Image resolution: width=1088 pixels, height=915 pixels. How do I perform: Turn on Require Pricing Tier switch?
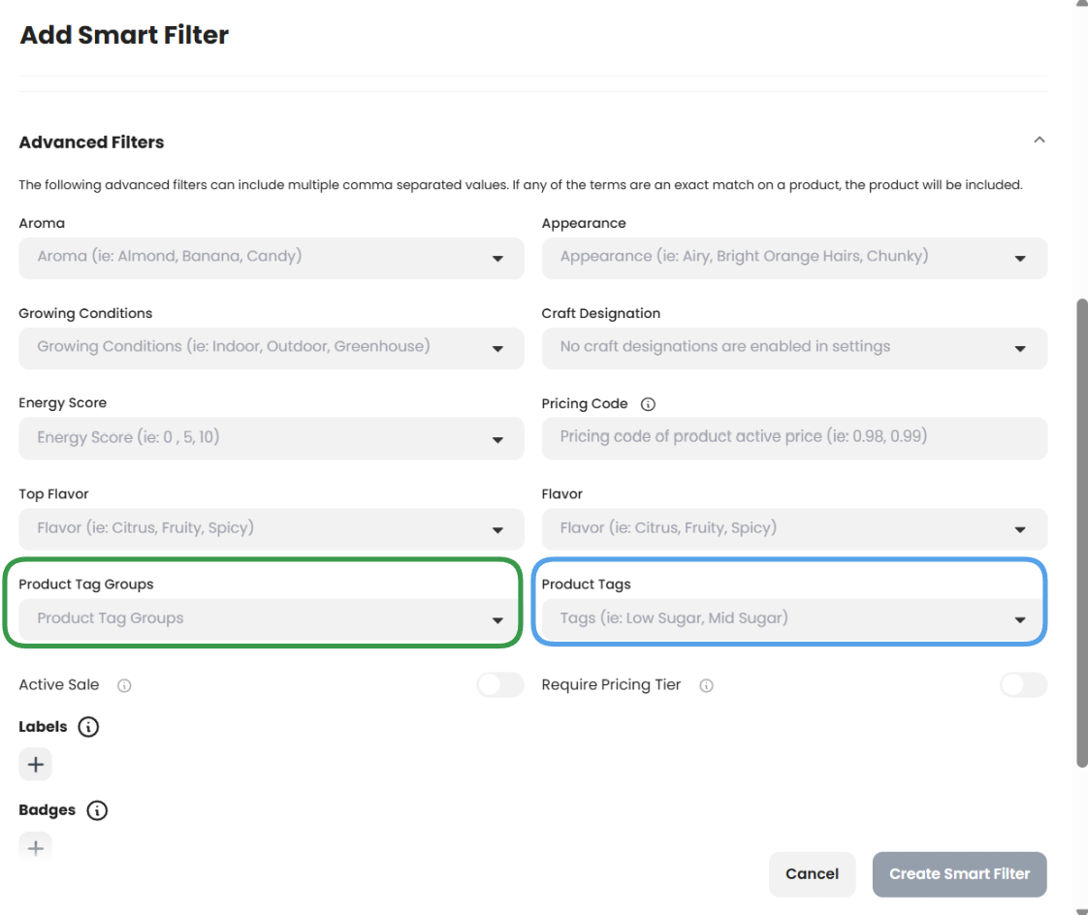1023,685
